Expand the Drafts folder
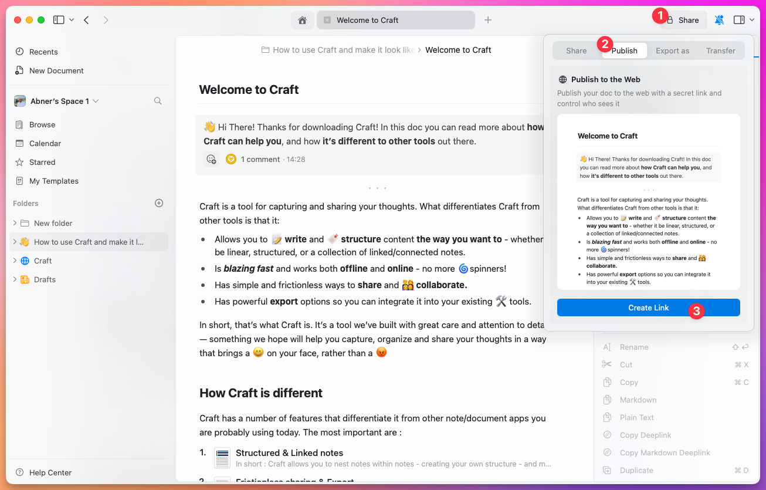 (13, 279)
